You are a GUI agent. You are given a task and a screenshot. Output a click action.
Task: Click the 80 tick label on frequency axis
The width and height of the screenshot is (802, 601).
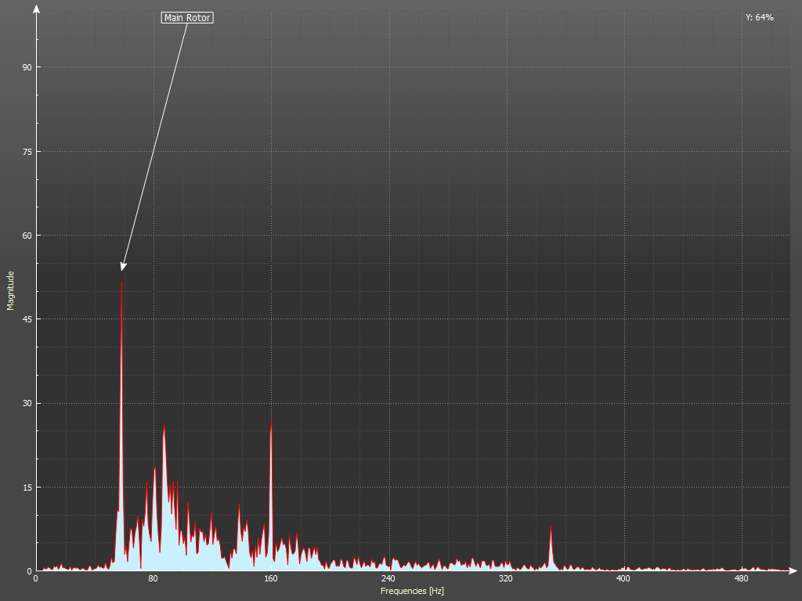click(x=154, y=579)
